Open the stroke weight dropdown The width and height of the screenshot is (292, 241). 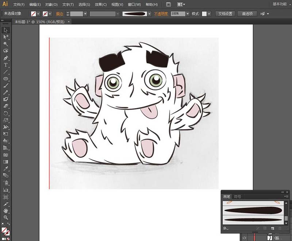pos(85,14)
